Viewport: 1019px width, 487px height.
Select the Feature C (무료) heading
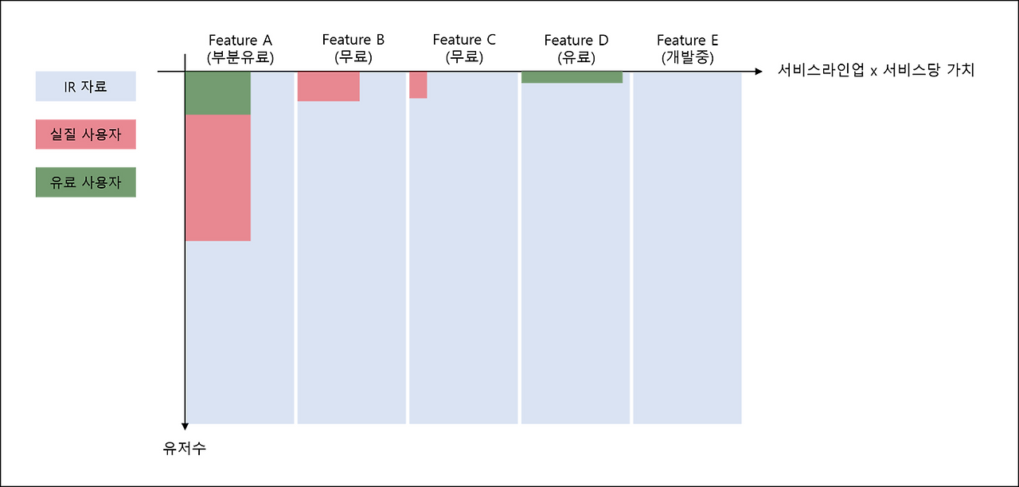tap(463, 49)
